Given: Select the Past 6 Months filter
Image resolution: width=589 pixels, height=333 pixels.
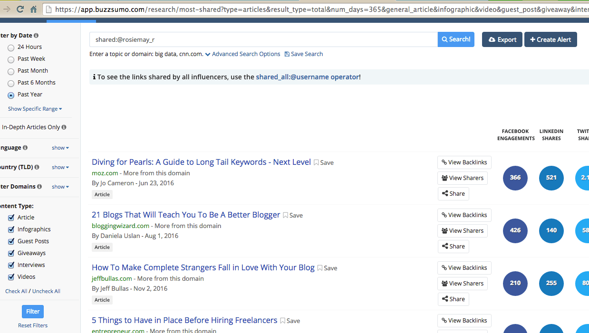Looking at the screenshot, I should [11, 84].
